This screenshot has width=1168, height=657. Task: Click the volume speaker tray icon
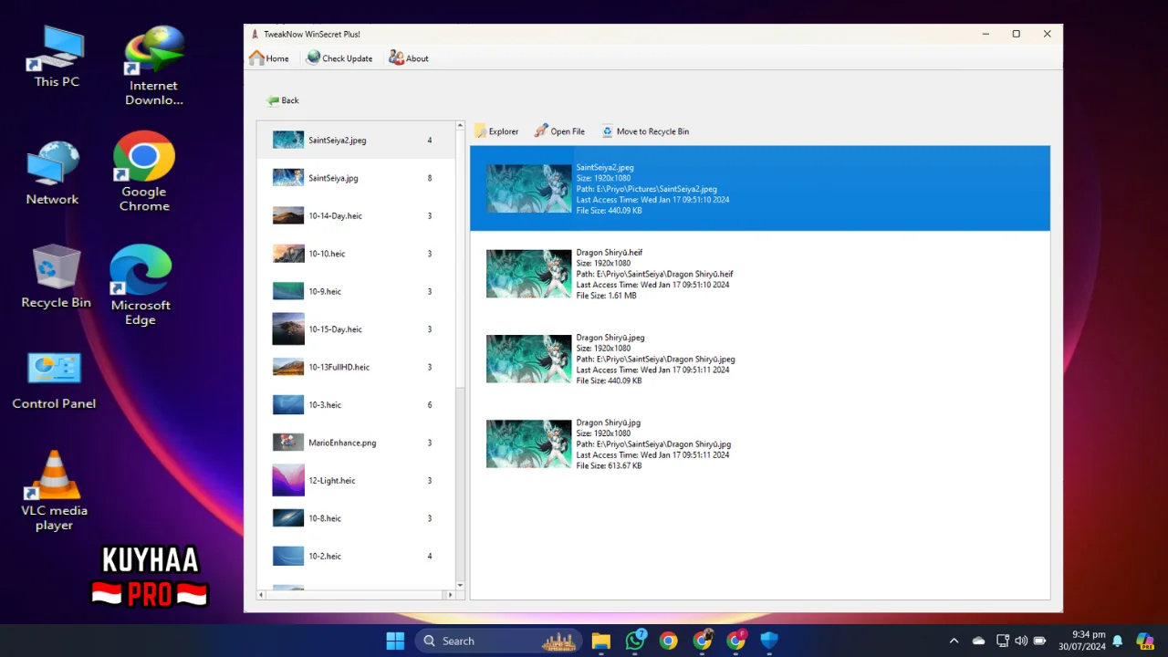(1021, 641)
